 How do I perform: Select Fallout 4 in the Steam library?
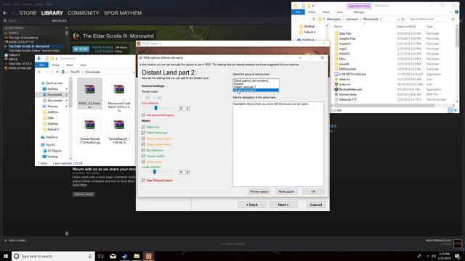15,55
